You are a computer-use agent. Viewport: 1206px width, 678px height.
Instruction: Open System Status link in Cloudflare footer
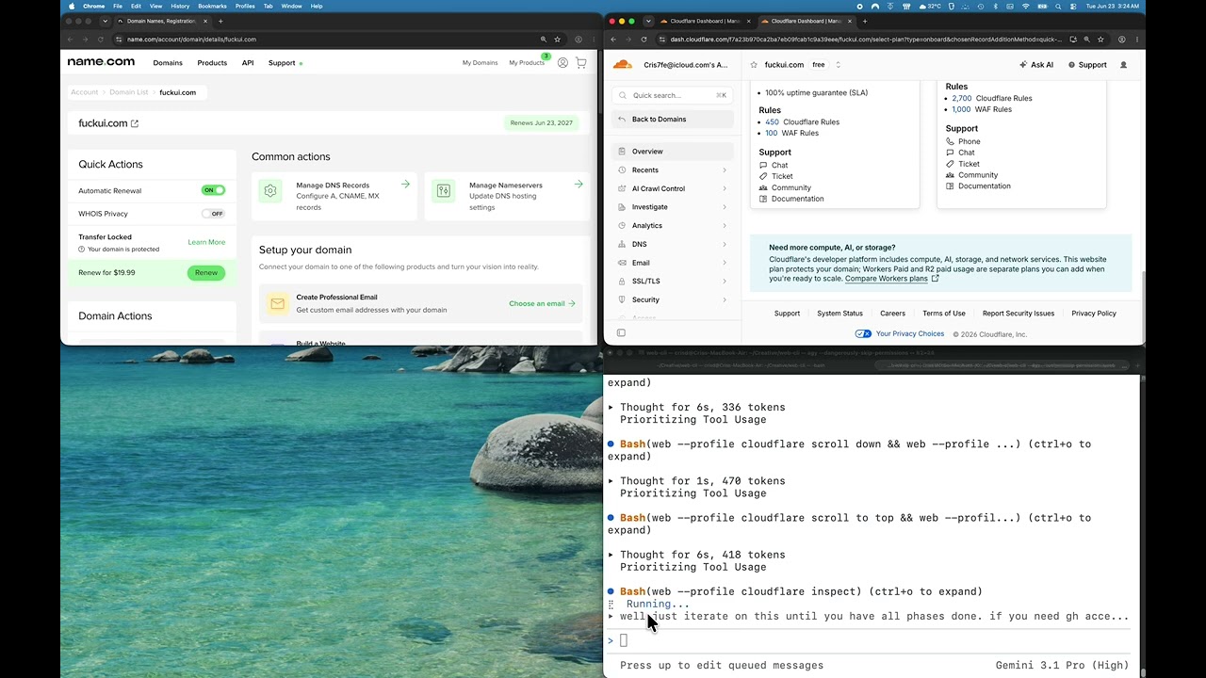coord(839,314)
